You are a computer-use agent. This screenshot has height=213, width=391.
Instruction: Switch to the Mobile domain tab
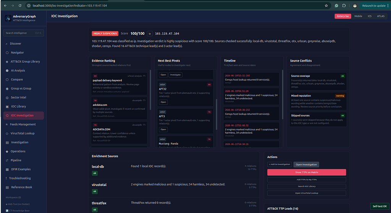tap(358, 16)
